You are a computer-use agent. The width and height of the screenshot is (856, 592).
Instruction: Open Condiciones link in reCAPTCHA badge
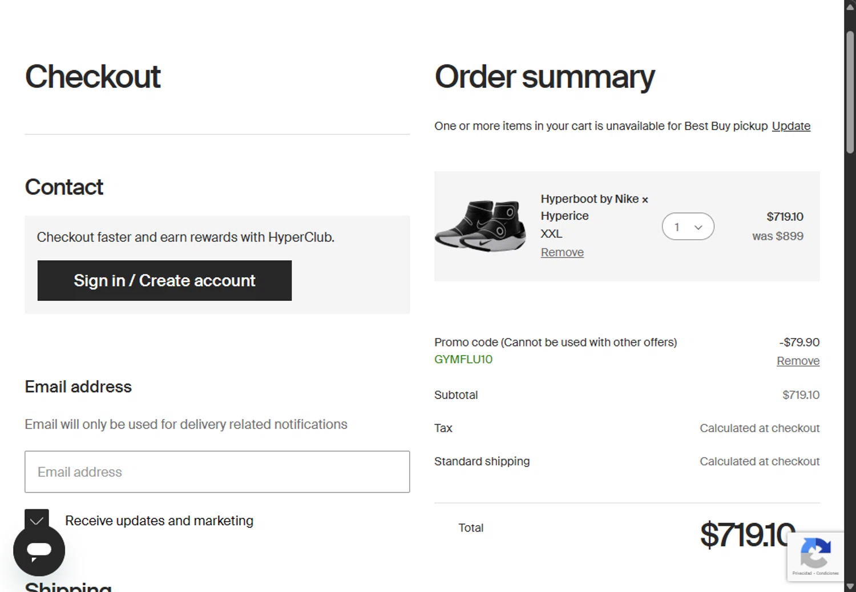(827, 573)
